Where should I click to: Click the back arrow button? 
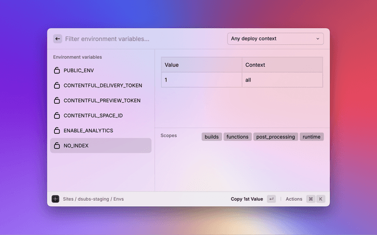[x=58, y=39]
